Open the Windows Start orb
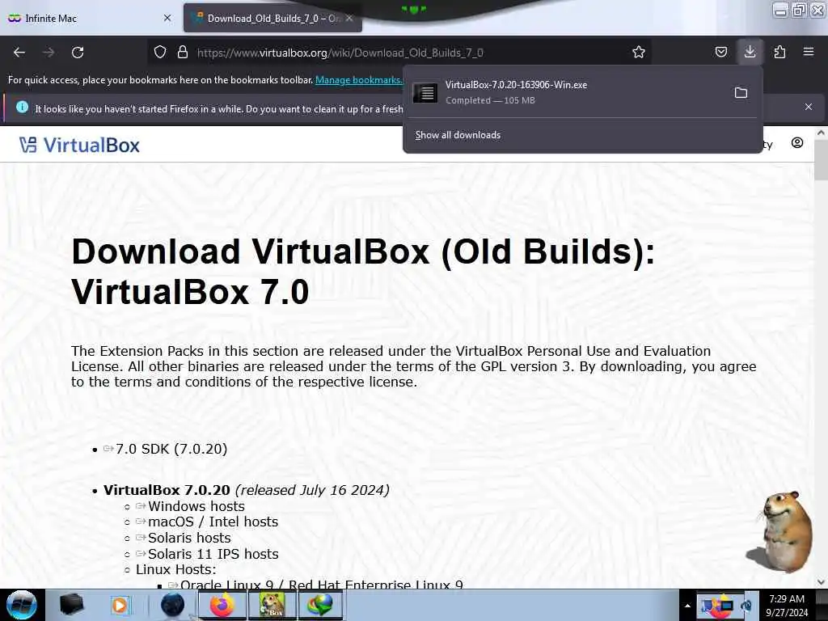828x621 pixels. [x=21, y=605]
